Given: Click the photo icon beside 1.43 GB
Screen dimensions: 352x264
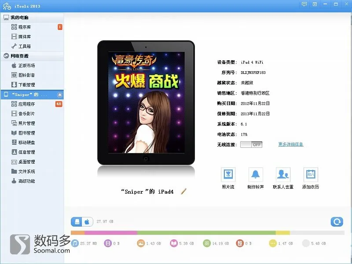Looking at the screenshot, I should (141, 243).
